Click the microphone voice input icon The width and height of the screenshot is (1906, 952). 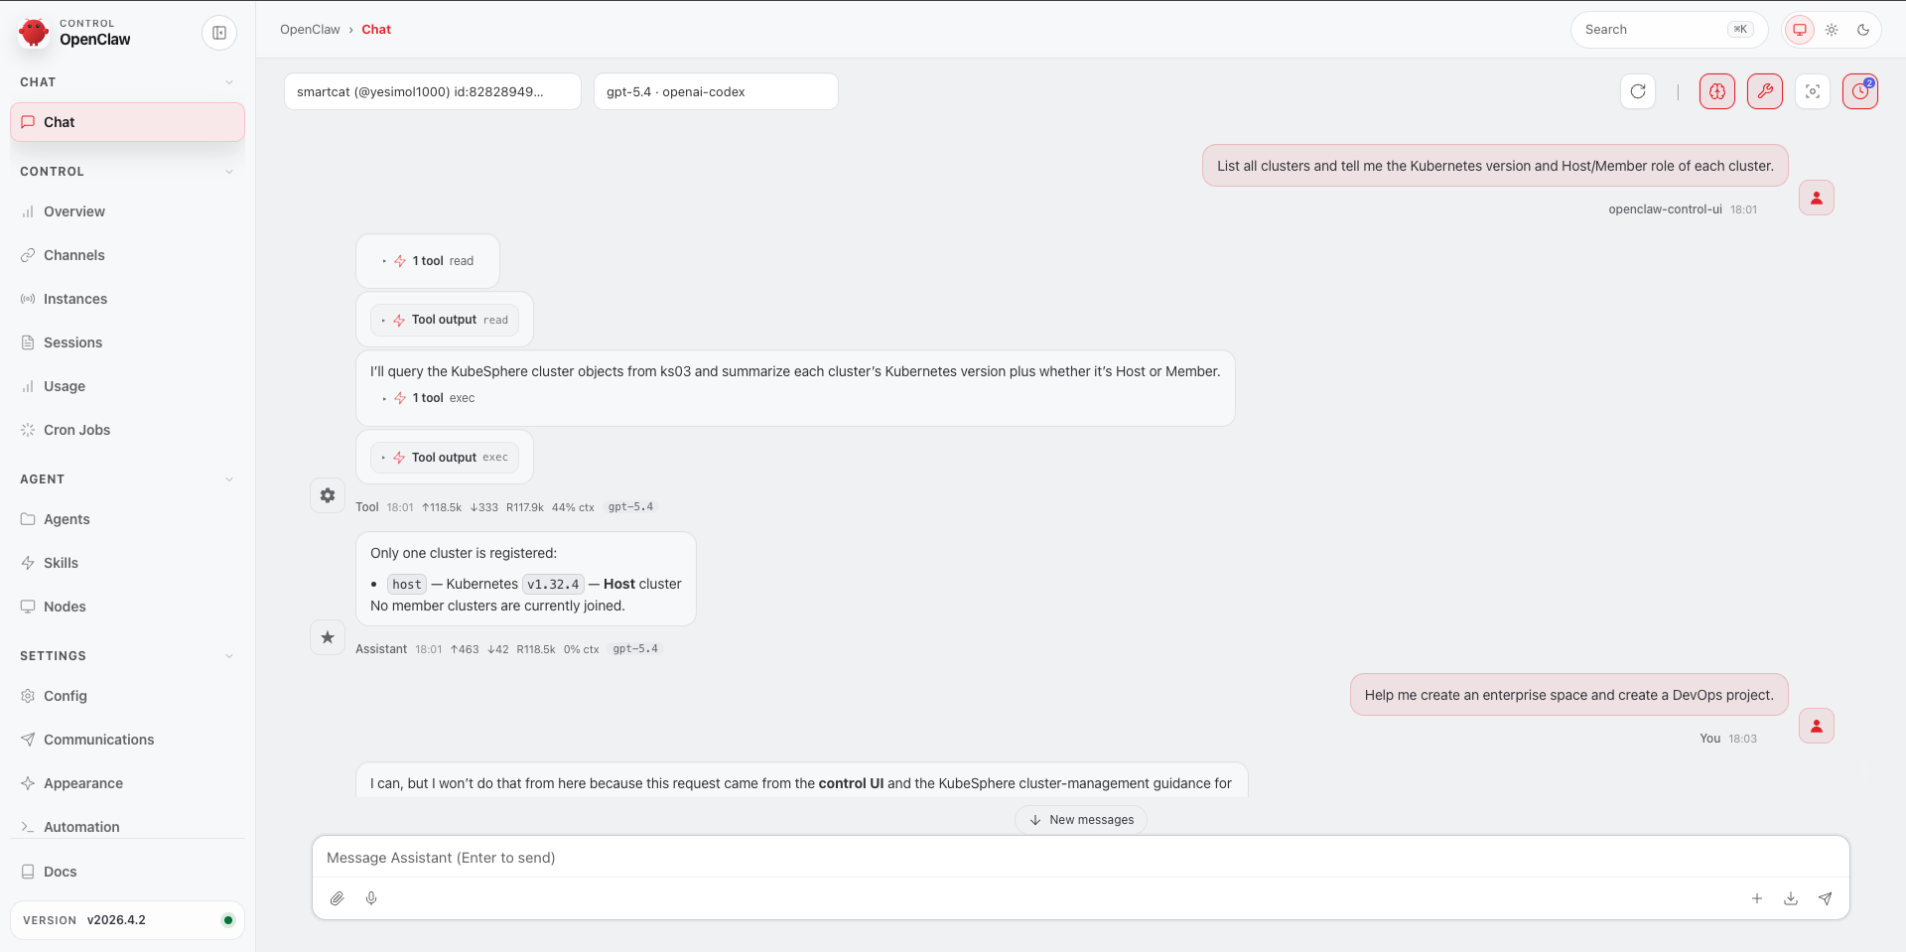tap(371, 898)
